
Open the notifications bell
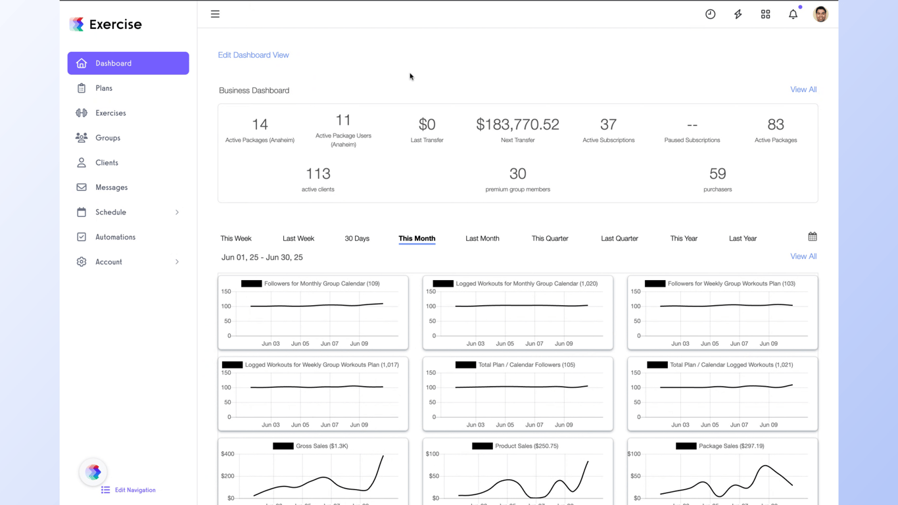point(793,14)
